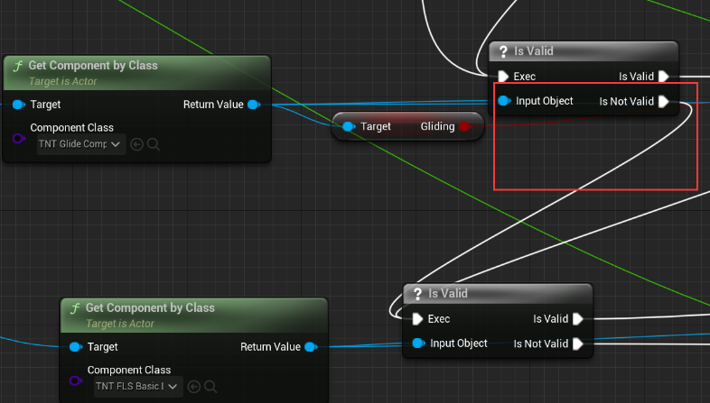Click the use-selected arrow icon beside TNT FLS Basic

click(x=194, y=387)
